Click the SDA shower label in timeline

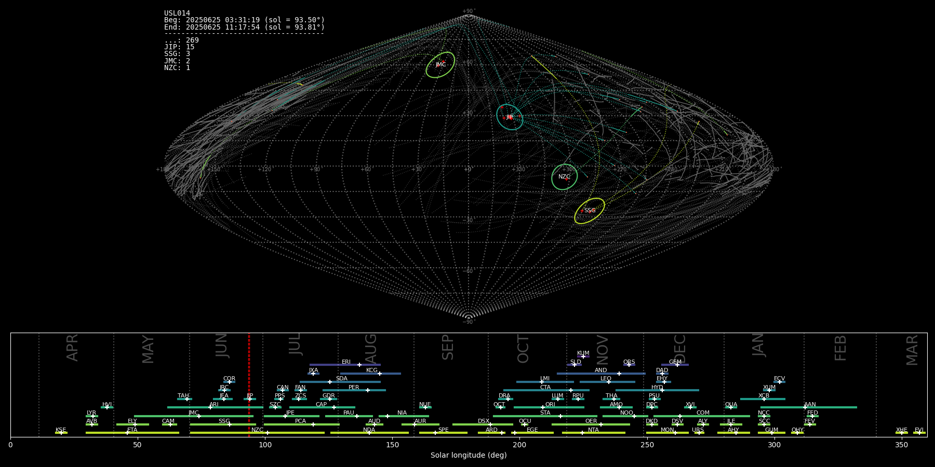click(x=341, y=379)
